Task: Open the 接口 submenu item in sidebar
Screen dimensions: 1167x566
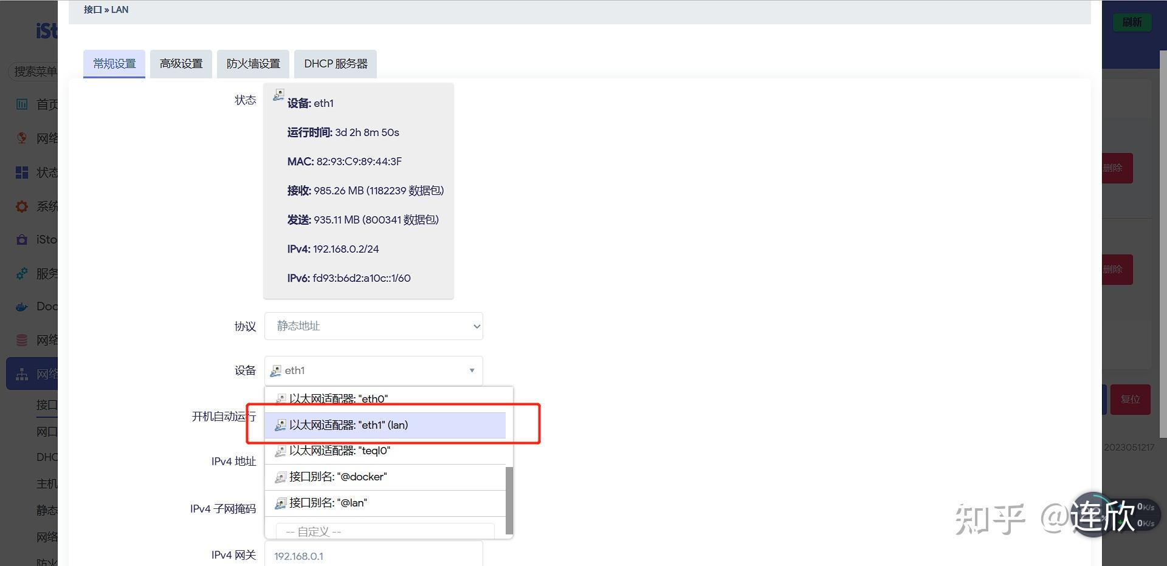Action: point(47,405)
